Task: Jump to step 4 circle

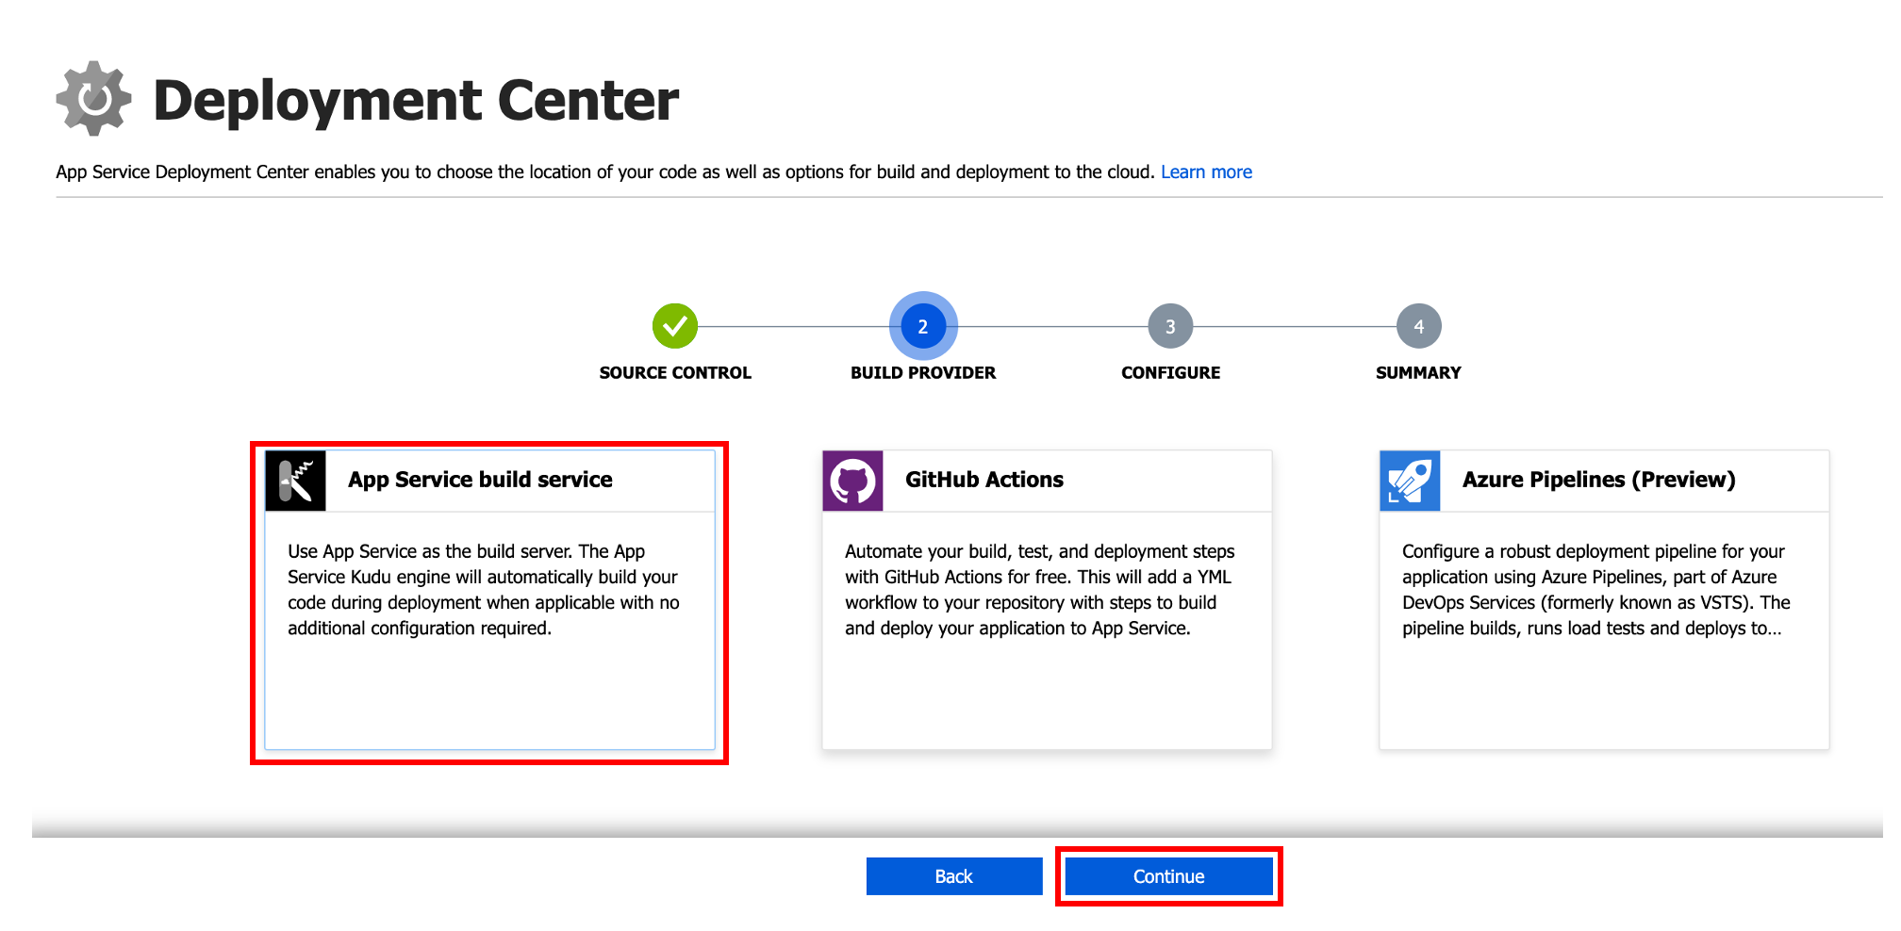Action: (x=1418, y=326)
